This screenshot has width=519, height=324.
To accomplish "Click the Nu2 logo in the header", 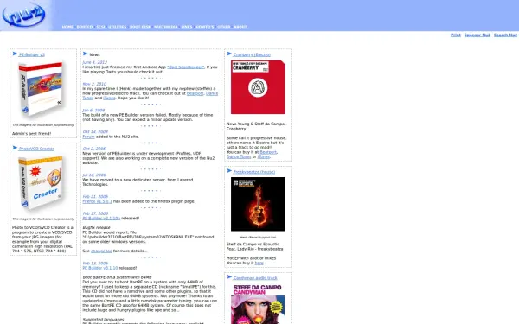I will (23, 16).
